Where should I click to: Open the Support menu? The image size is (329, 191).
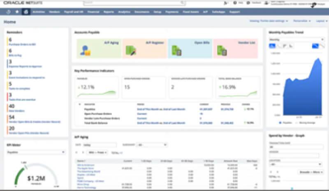234,12
